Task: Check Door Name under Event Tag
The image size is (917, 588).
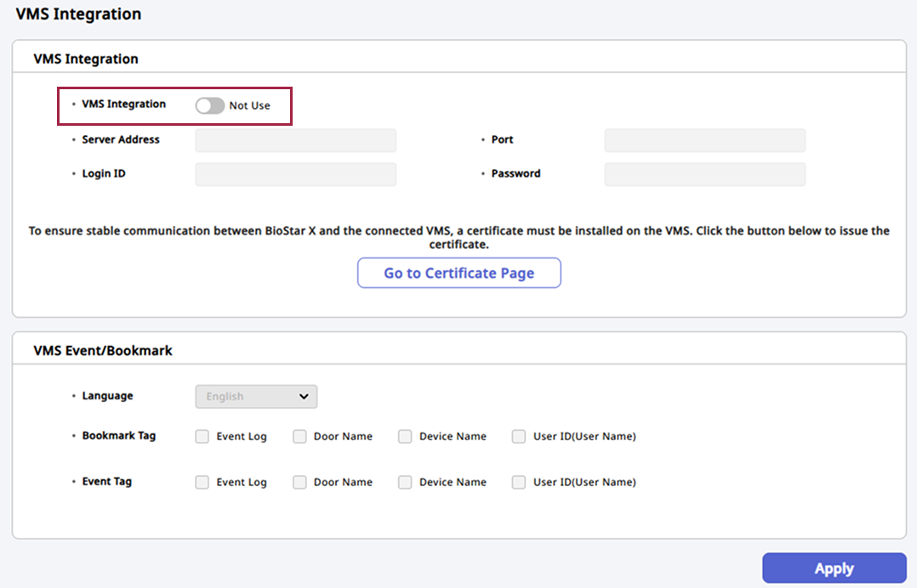Action: (x=299, y=482)
